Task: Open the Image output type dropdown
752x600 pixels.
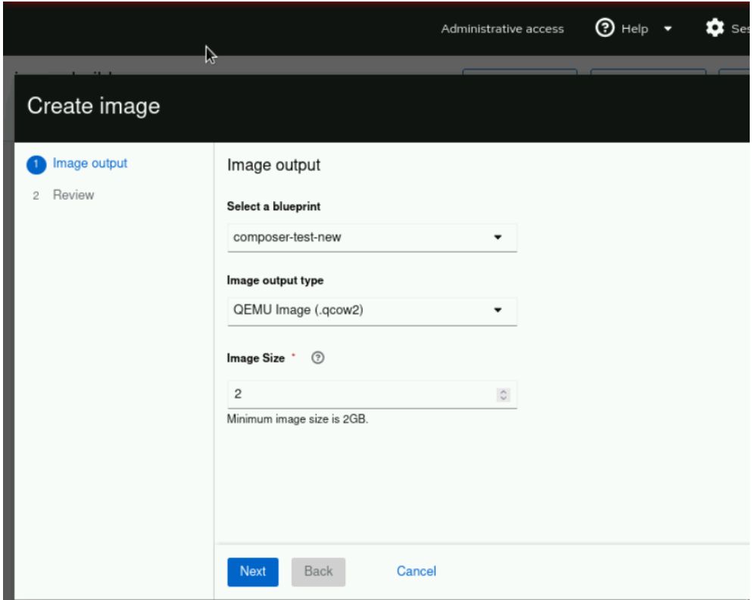Action: 372,310
